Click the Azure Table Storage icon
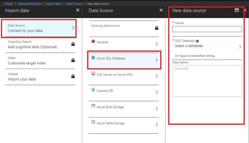The width and height of the screenshot is (249, 143). 93,122
